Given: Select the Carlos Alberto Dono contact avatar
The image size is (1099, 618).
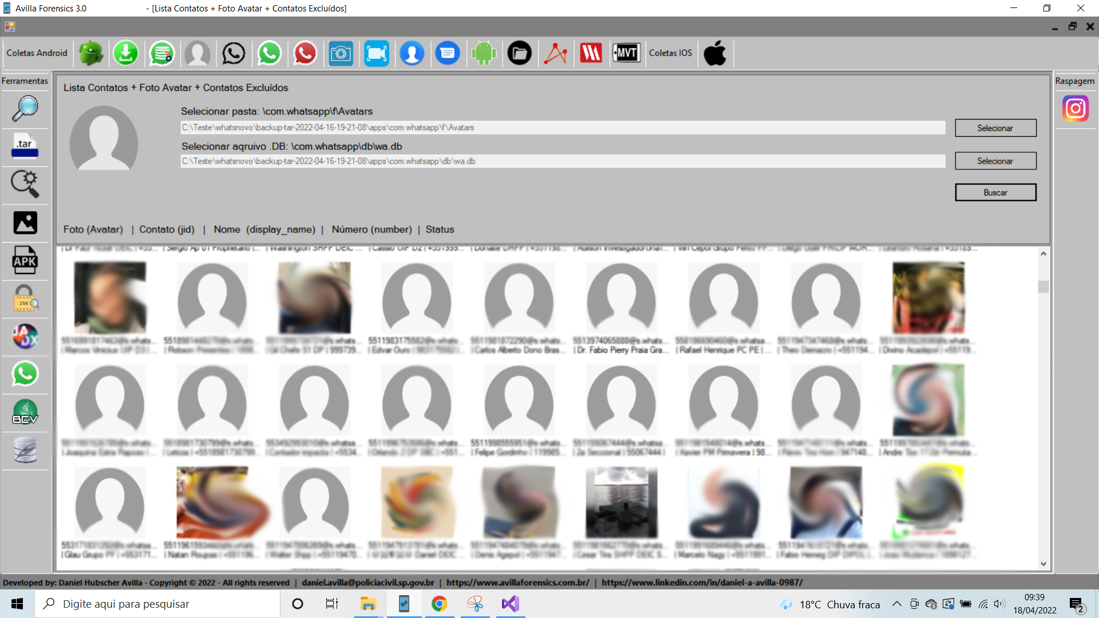Looking at the screenshot, I should [519, 298].
